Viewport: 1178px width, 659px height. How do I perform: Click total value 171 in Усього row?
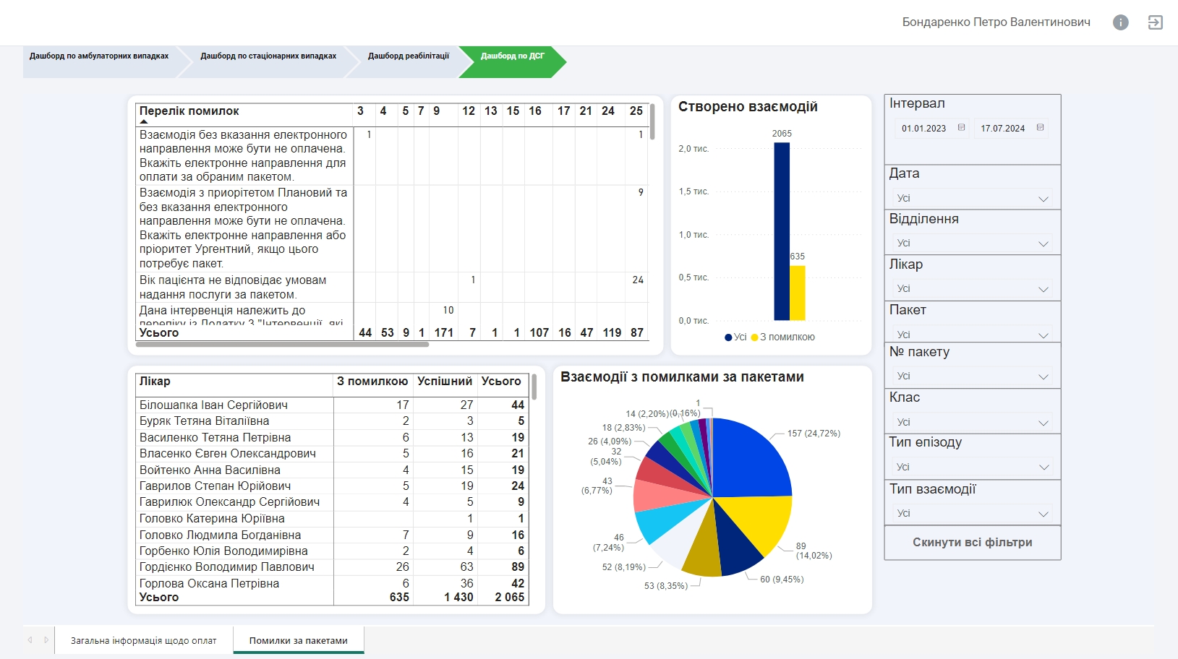pyautogui.click(x=444, y=333)
